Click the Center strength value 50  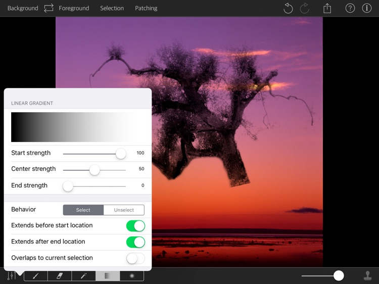point(141,169)
